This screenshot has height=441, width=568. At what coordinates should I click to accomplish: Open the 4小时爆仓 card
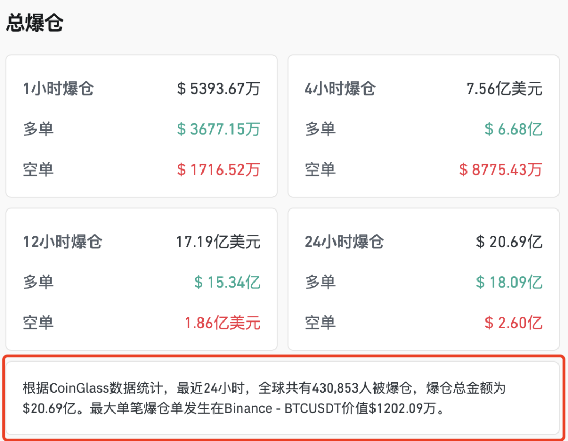(x=341, y=88)
